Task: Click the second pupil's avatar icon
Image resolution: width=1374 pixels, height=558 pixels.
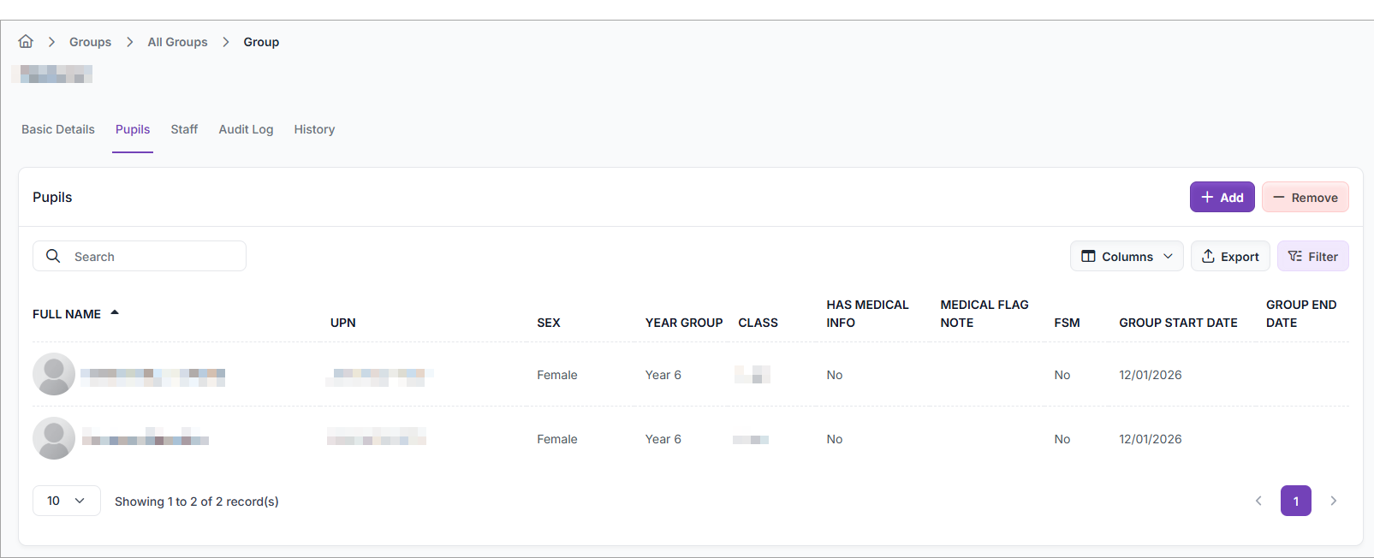Action: click(x=54, y=438)
